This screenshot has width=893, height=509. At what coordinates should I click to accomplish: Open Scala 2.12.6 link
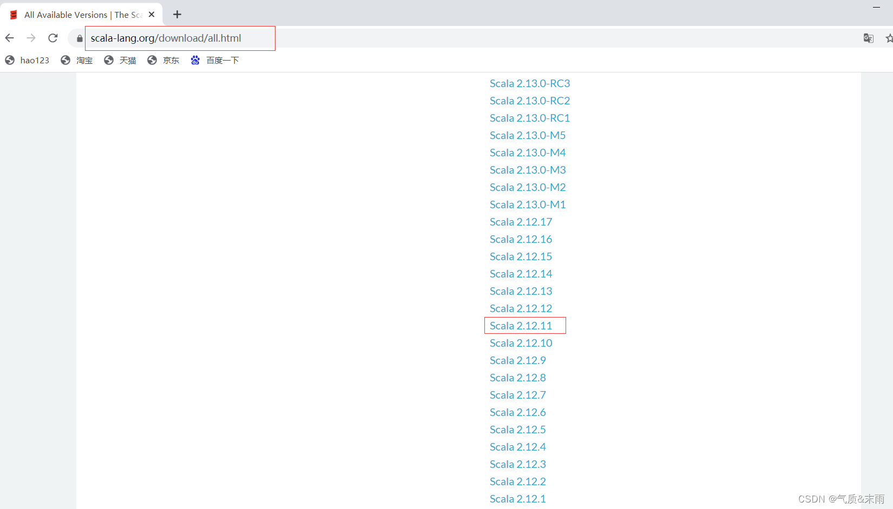coord(518,412)
